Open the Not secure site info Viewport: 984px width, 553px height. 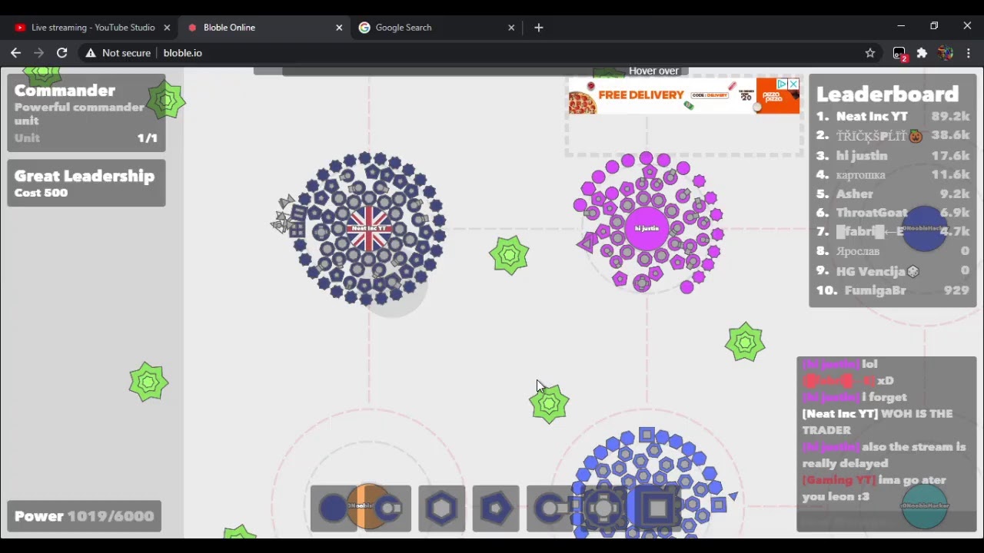(x=118, y=53)
